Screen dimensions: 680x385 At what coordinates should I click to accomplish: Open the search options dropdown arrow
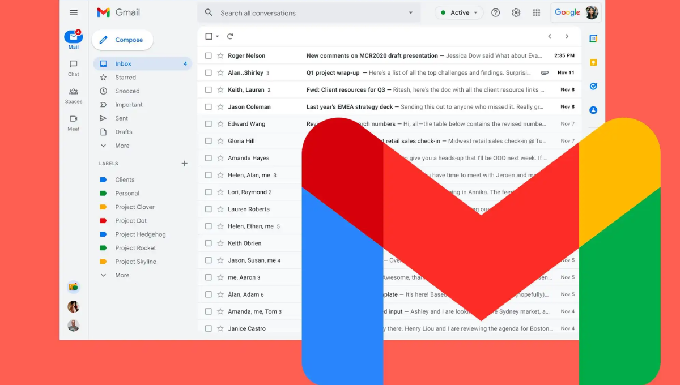tap(411, 12)
